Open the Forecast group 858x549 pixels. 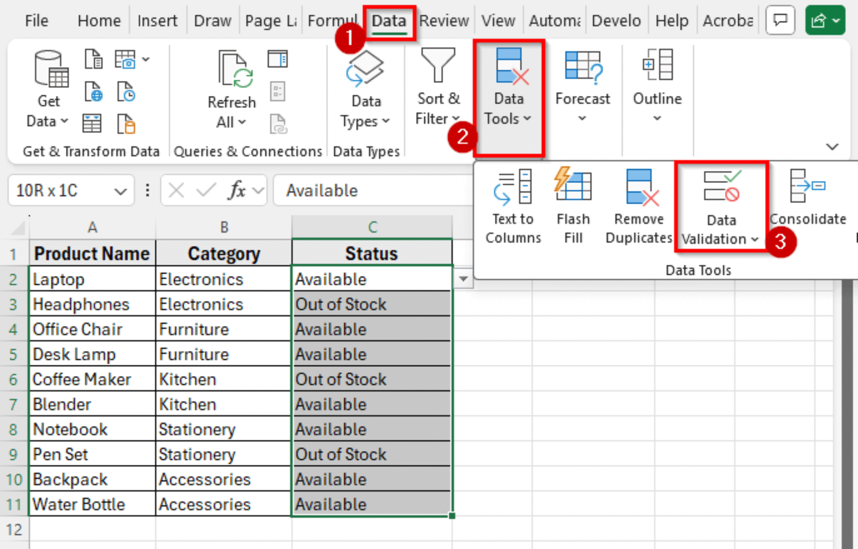pos(583,87)
